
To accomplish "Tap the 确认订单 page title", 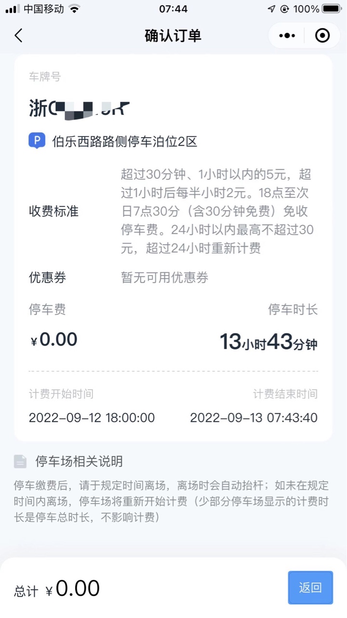I will (173, 36).
